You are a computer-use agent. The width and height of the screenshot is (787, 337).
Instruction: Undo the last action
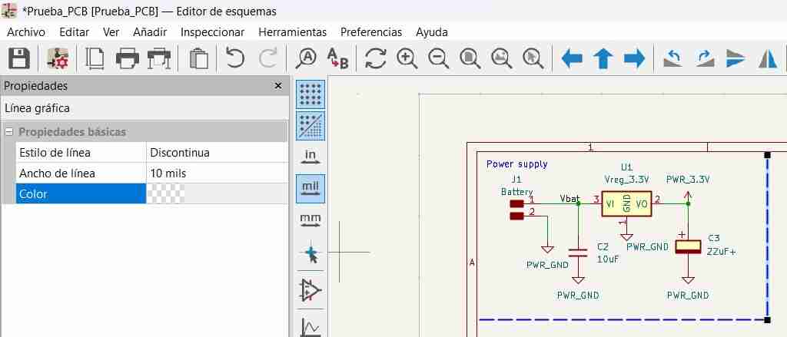pyautogui.click(x=235, y=58)
